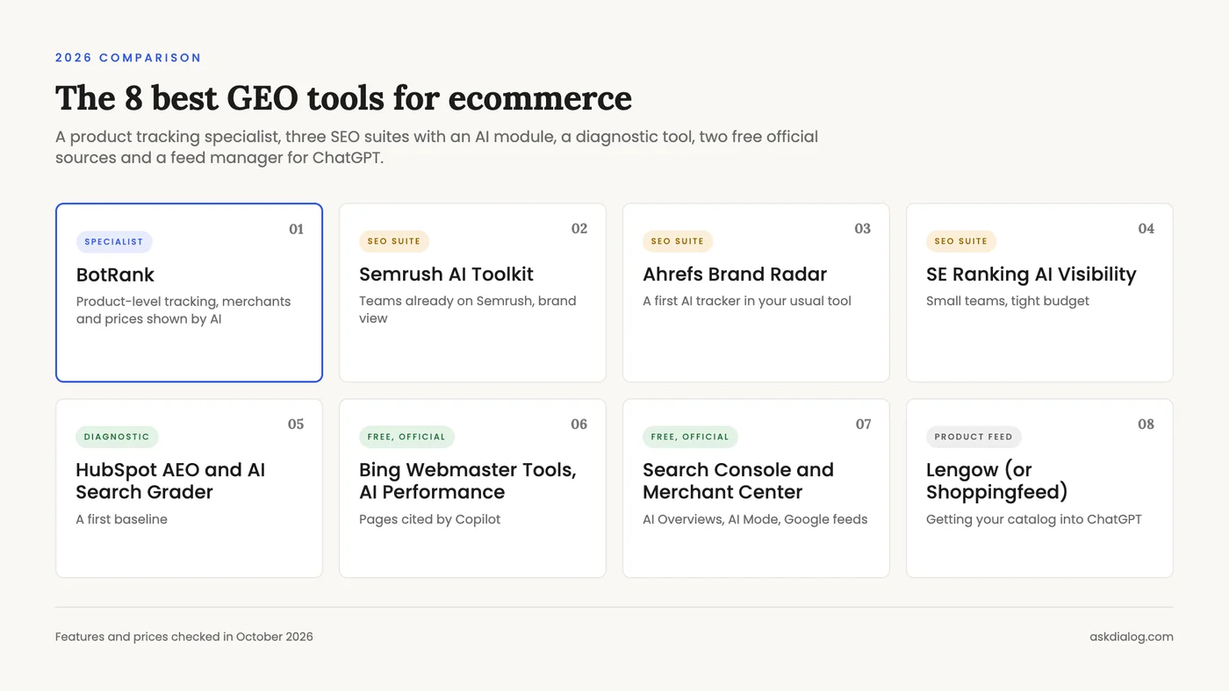Screen dimensions: 1229x691
Task: Click the BotRank card title
Action: click(x=115, y=274)
